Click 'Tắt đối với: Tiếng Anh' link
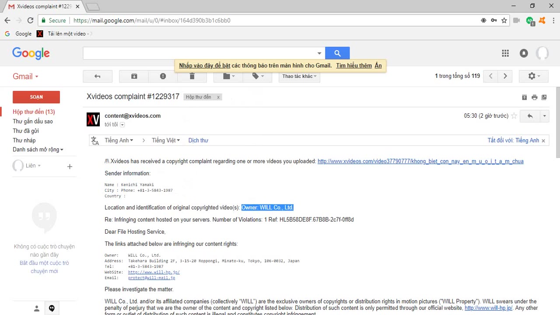Viewport: 560px width, 315px height. click(513, 140)
